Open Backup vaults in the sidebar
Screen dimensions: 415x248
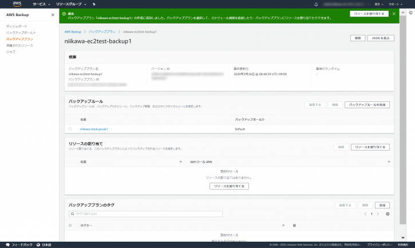[21, 33]
